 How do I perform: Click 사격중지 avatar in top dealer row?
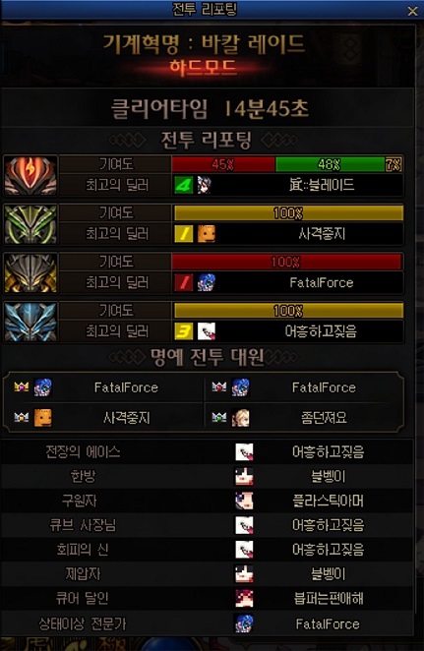pyautogui.click(x=207, y=234)
